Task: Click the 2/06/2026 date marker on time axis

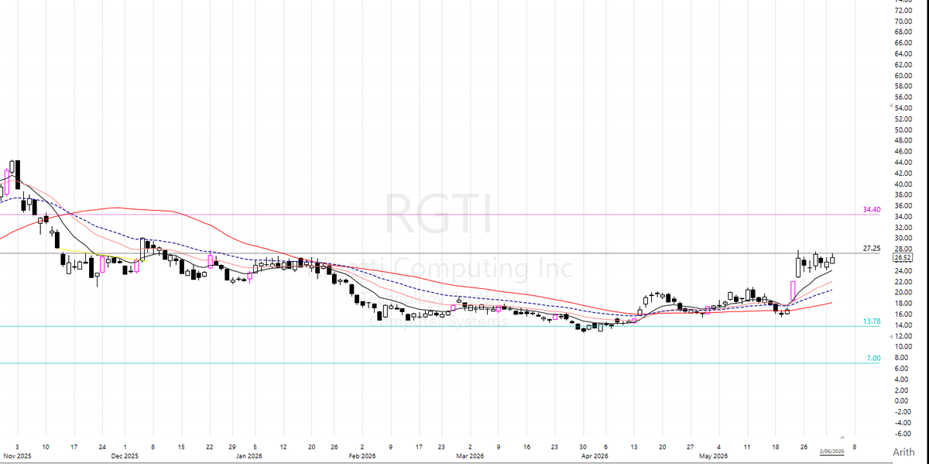Action: pyautogui.click(x=832, y=451)
